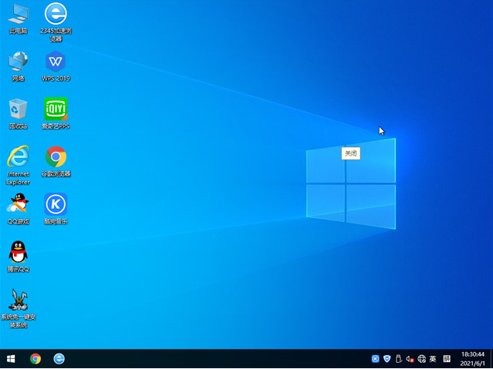Open the network globe tray icon
This screenshot has width=493, height=369.
[x=421, y=359]
